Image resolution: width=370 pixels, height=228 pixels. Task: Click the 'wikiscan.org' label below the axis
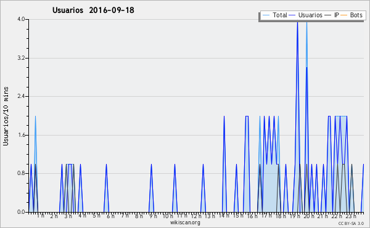(x=185, y=222)
